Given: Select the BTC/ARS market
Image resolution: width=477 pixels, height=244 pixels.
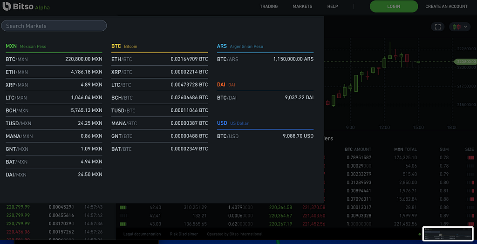Looking at the screenshot, I should click(x=265, y=59).
